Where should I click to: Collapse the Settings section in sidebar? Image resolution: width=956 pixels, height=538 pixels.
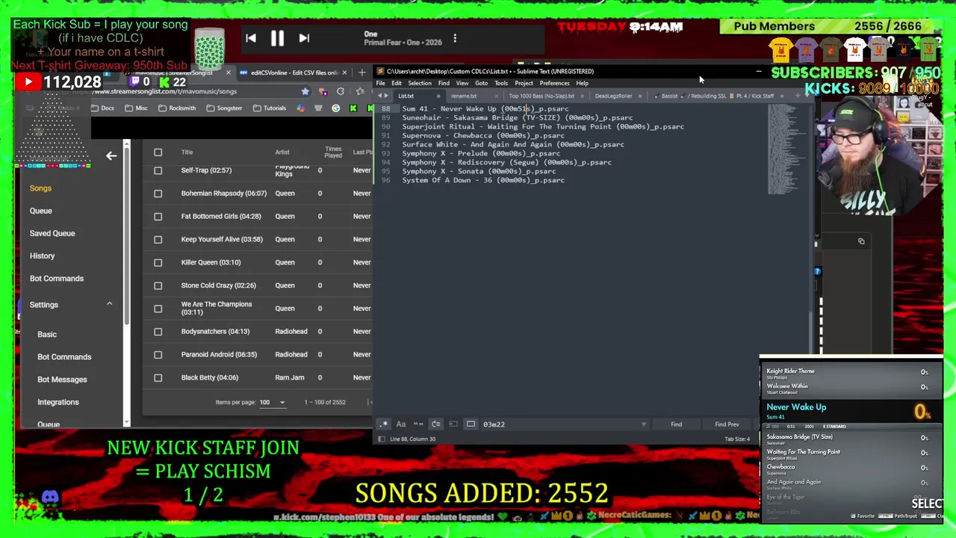[x=109, y=304]
